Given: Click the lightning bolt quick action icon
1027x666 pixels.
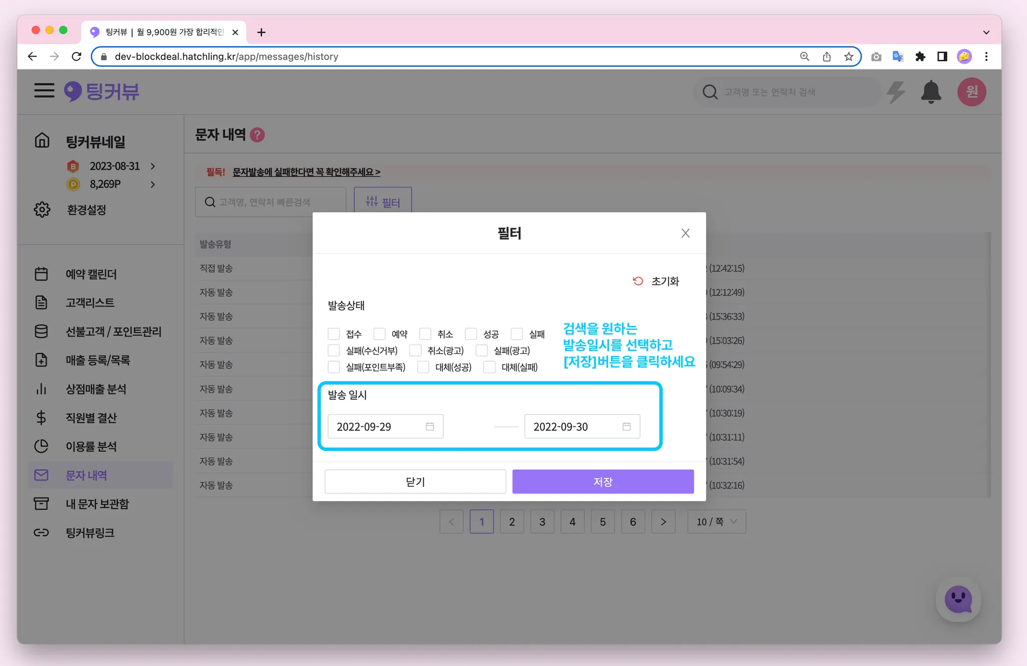Looking at the screenshot, I should pos(896,92).
